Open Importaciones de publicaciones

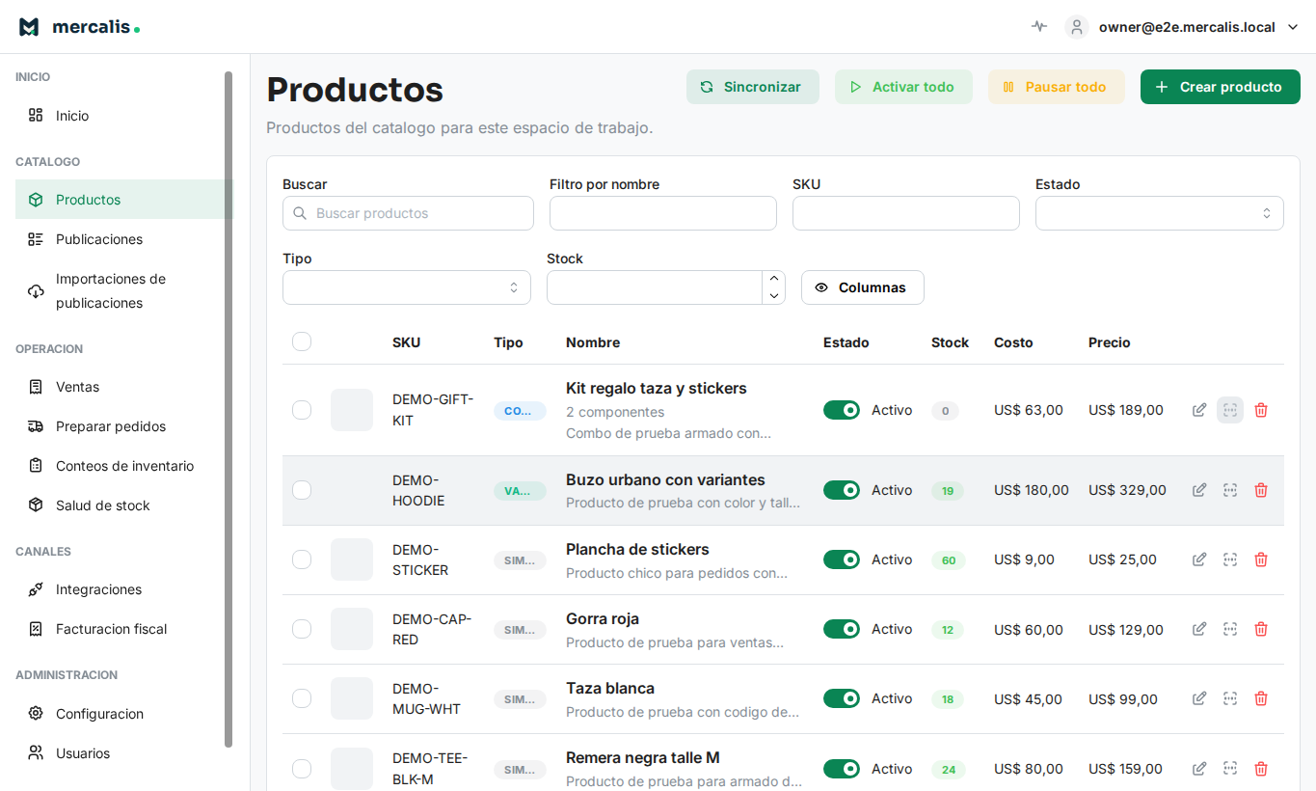(x=124, y=290)
